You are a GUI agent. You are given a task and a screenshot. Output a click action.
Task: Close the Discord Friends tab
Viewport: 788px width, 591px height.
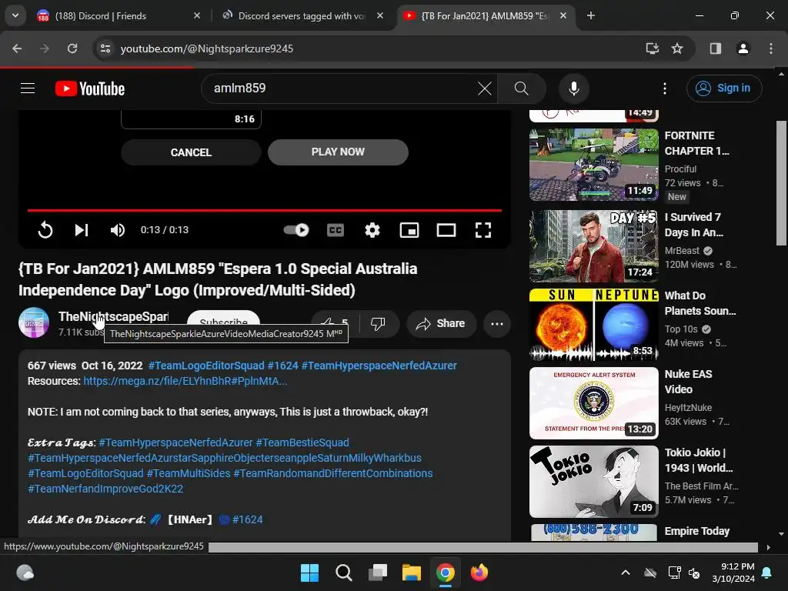(x=196, y=16)
